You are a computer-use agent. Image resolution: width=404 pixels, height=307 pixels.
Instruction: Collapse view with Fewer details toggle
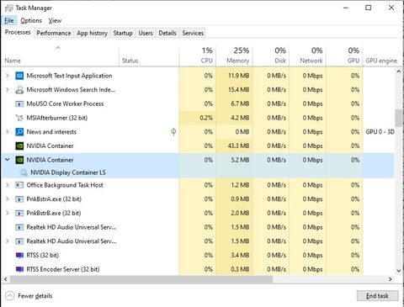click(x=29, y=296)
